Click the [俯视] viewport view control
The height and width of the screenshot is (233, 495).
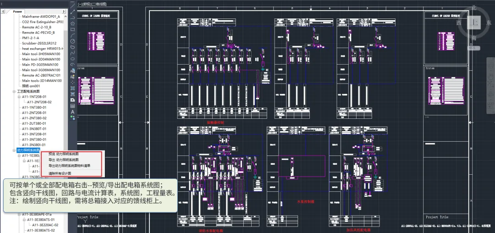[x=87, y=4]
